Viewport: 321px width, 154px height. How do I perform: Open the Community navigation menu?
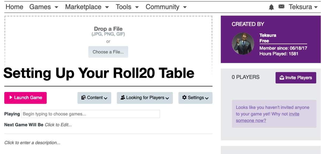click(x=166, y=7)
